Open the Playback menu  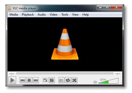click(28, 15)
